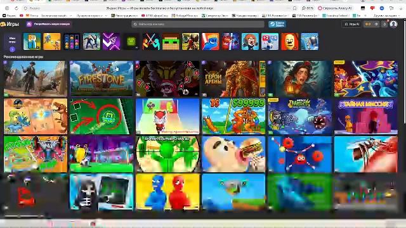Open the coins balance counter in the header

(x=372, y=24)
